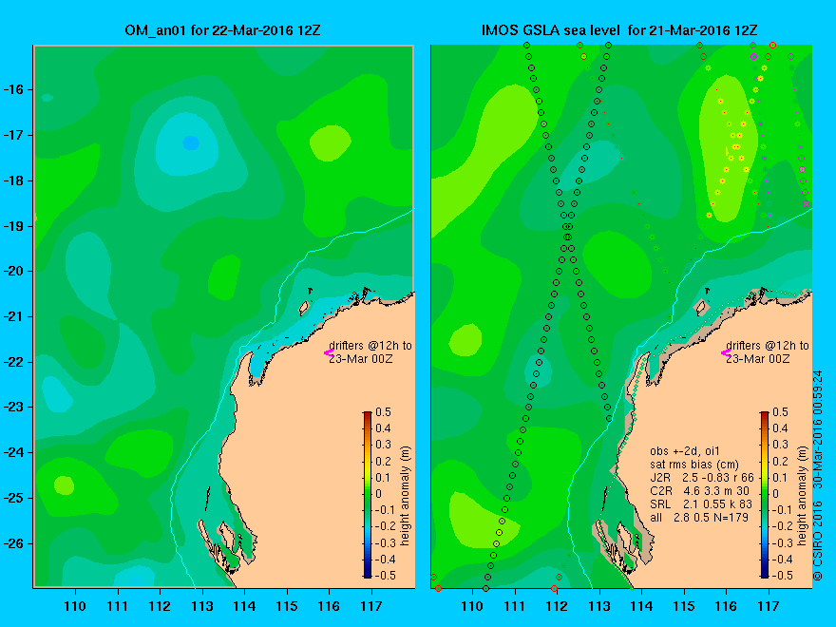836x627 pixels.
Task: Select the J2R statistics row
Action: [702, 477]
